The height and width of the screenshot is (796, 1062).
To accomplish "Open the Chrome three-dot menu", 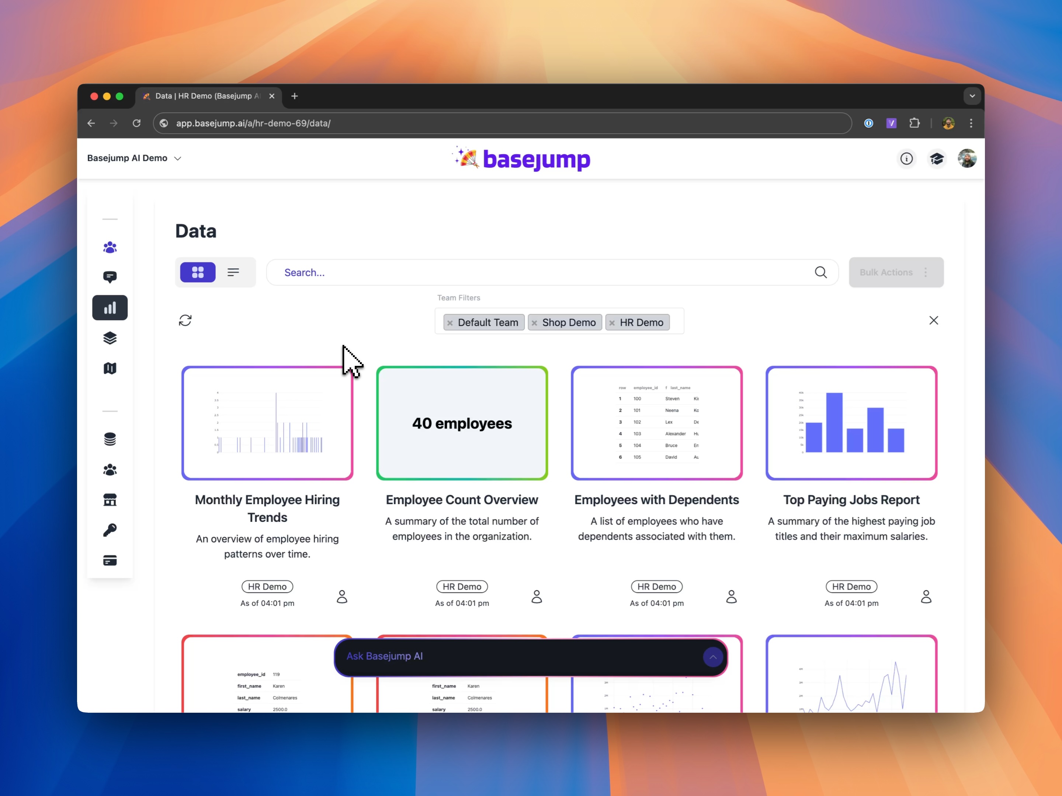I will (971, 123).
